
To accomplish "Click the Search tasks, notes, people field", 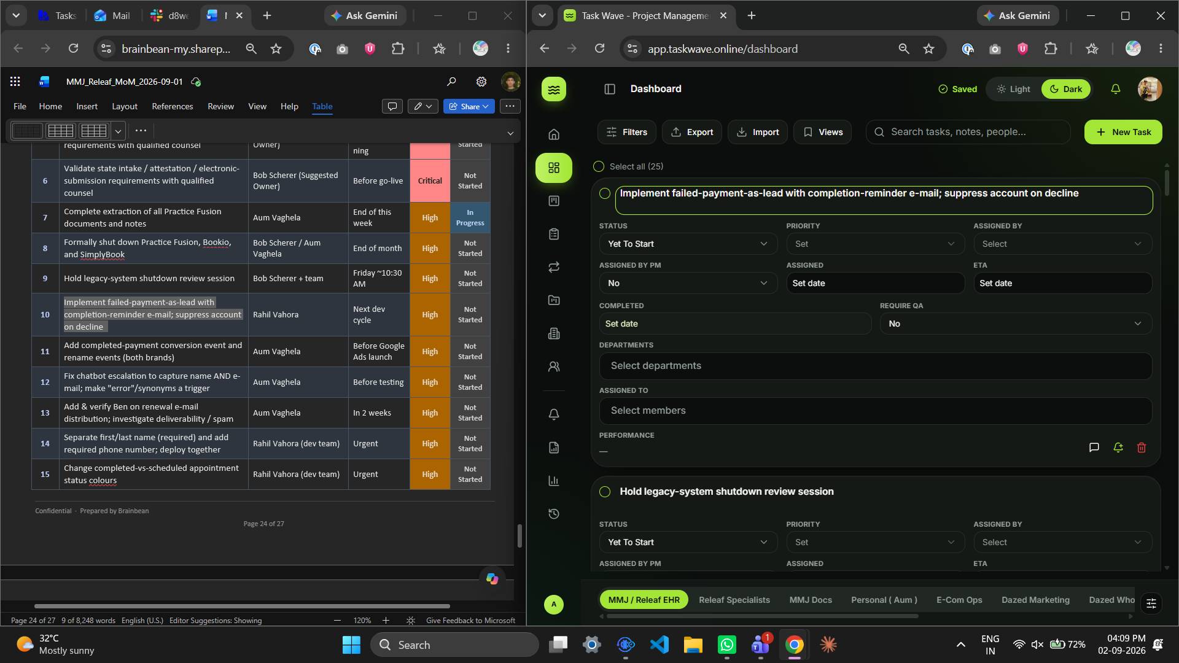I will (x=968, y=132).
